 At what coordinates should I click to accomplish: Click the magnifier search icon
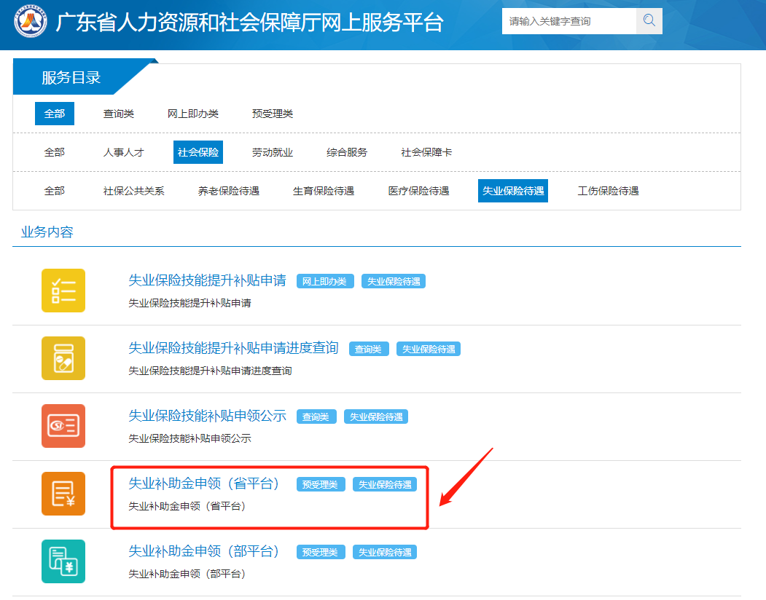tap(649, 21)
